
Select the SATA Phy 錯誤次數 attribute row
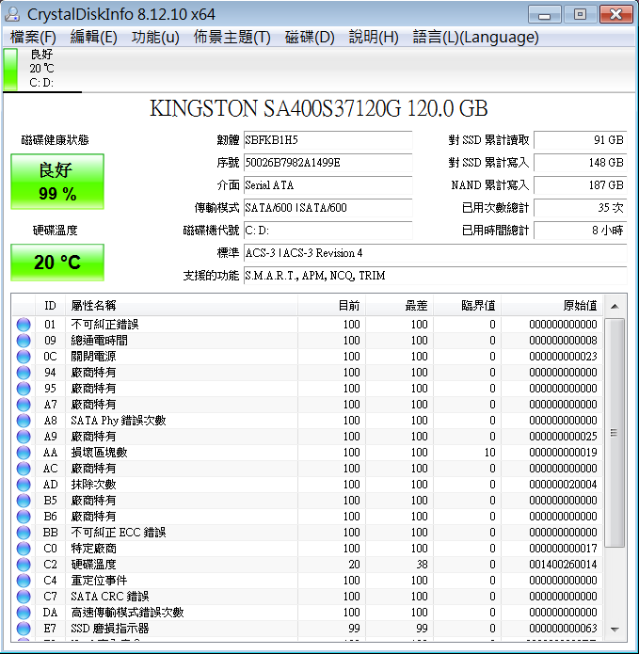308,421
